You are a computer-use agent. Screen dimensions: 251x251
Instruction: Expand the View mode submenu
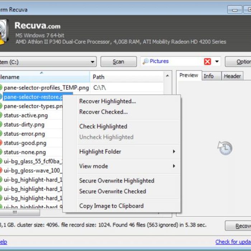tap(174, 166)
